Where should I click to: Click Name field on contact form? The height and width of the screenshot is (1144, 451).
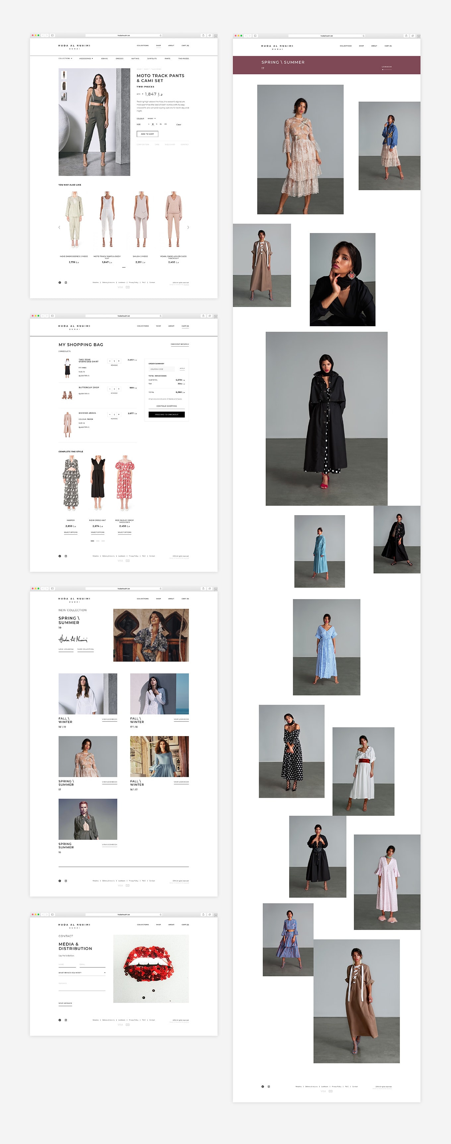(x=68, y=965)
